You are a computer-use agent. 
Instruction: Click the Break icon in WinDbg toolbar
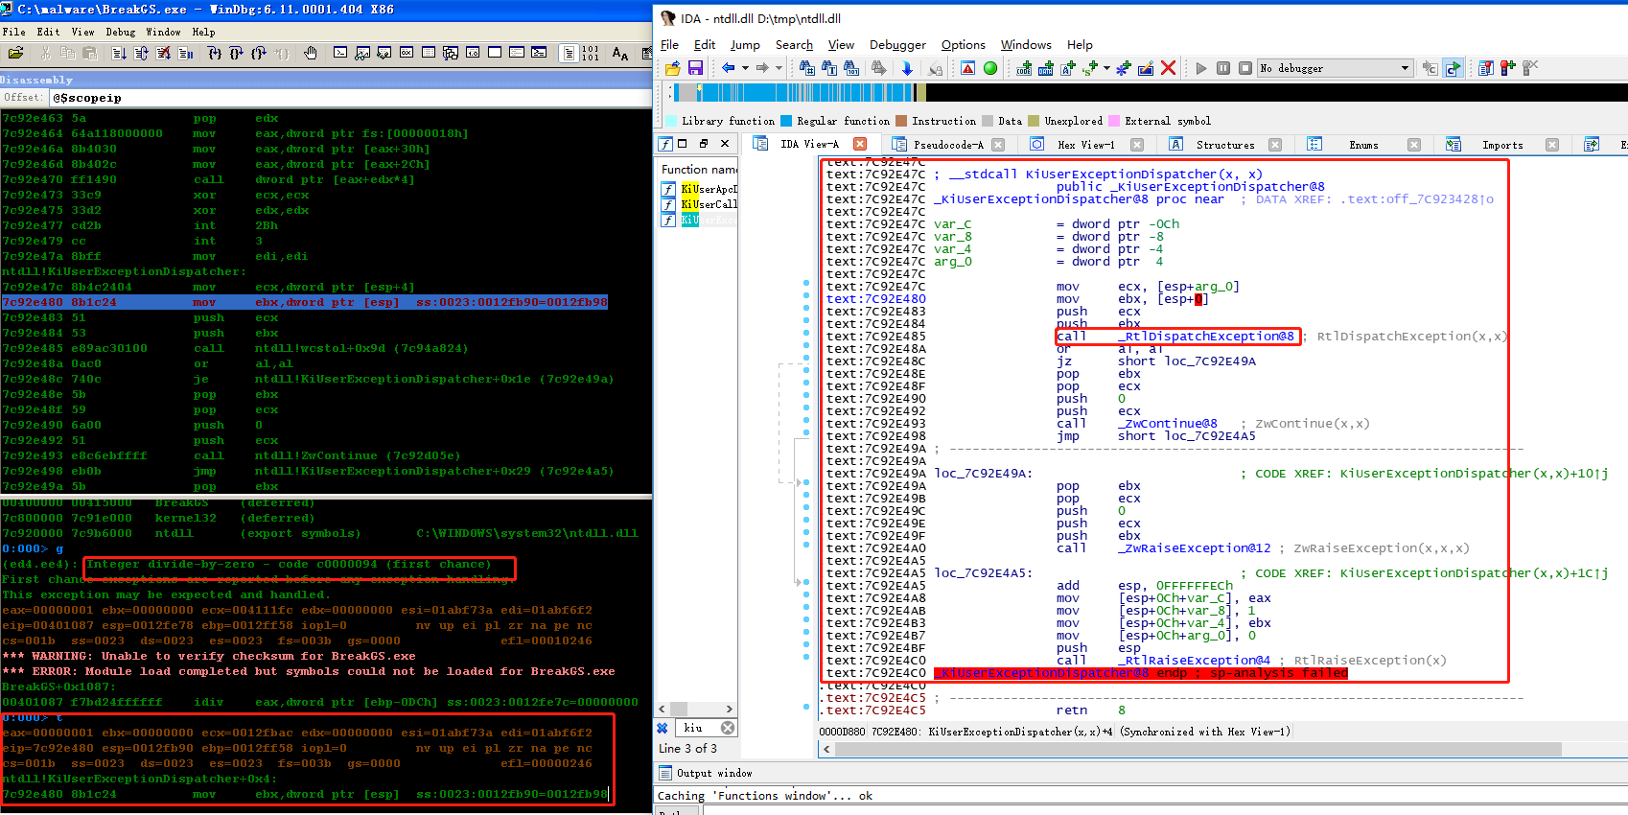[186, 53]
